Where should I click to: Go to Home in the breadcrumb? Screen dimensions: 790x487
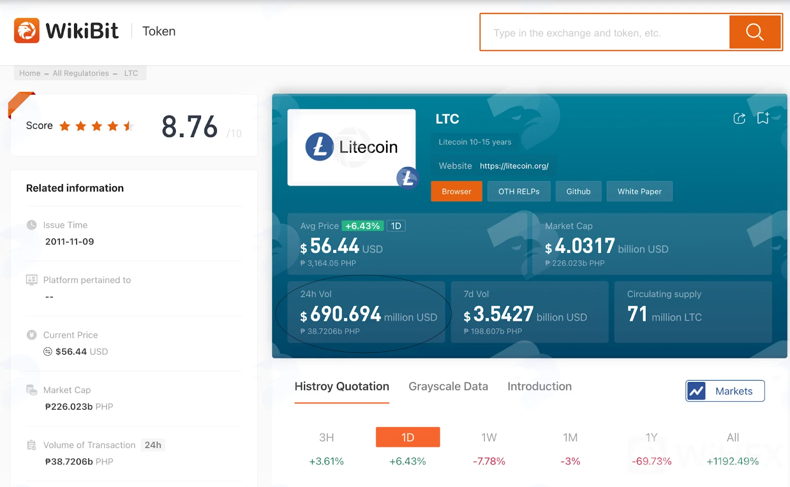tap(30, 73)
